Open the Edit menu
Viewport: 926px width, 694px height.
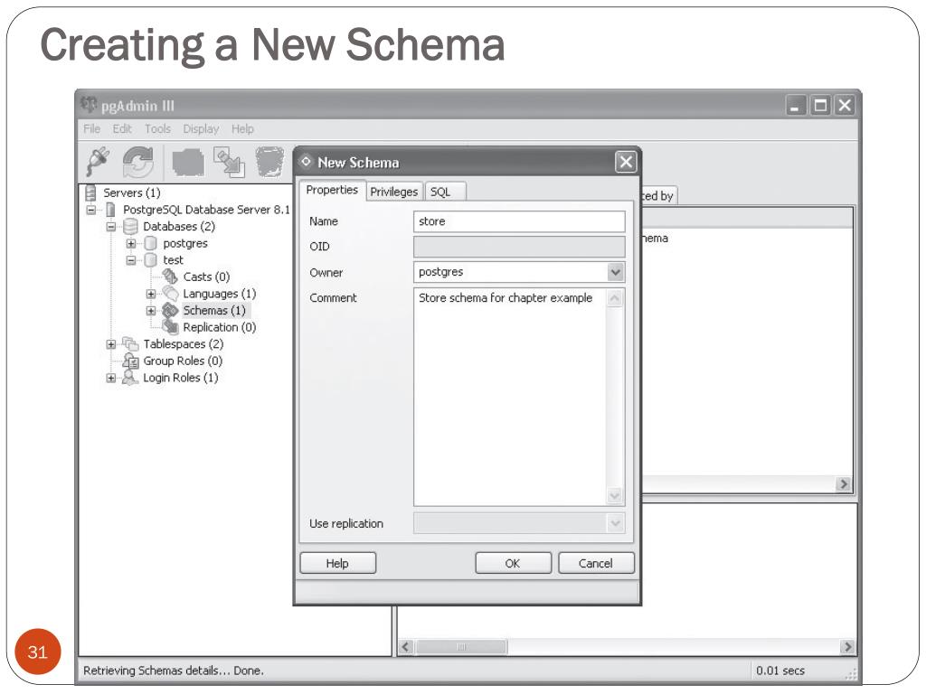coord(122,128)
